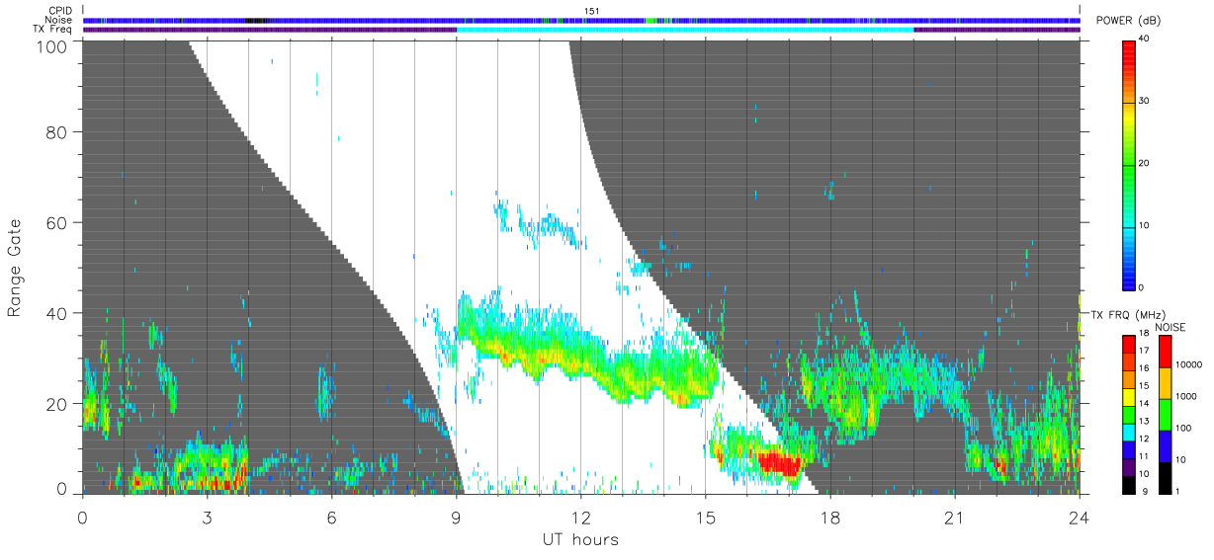This screenshot has height=560, width=1214.
Task: Click TX frequency scale value 9
Action: (1144, 492)
